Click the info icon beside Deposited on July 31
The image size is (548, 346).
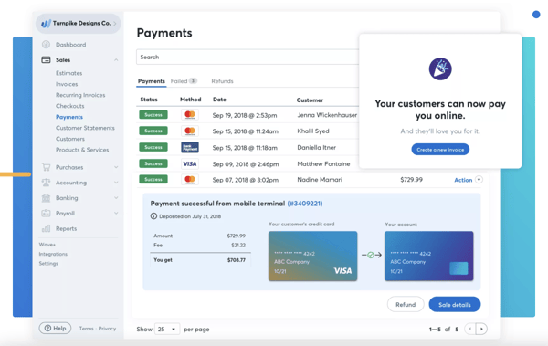153,216
